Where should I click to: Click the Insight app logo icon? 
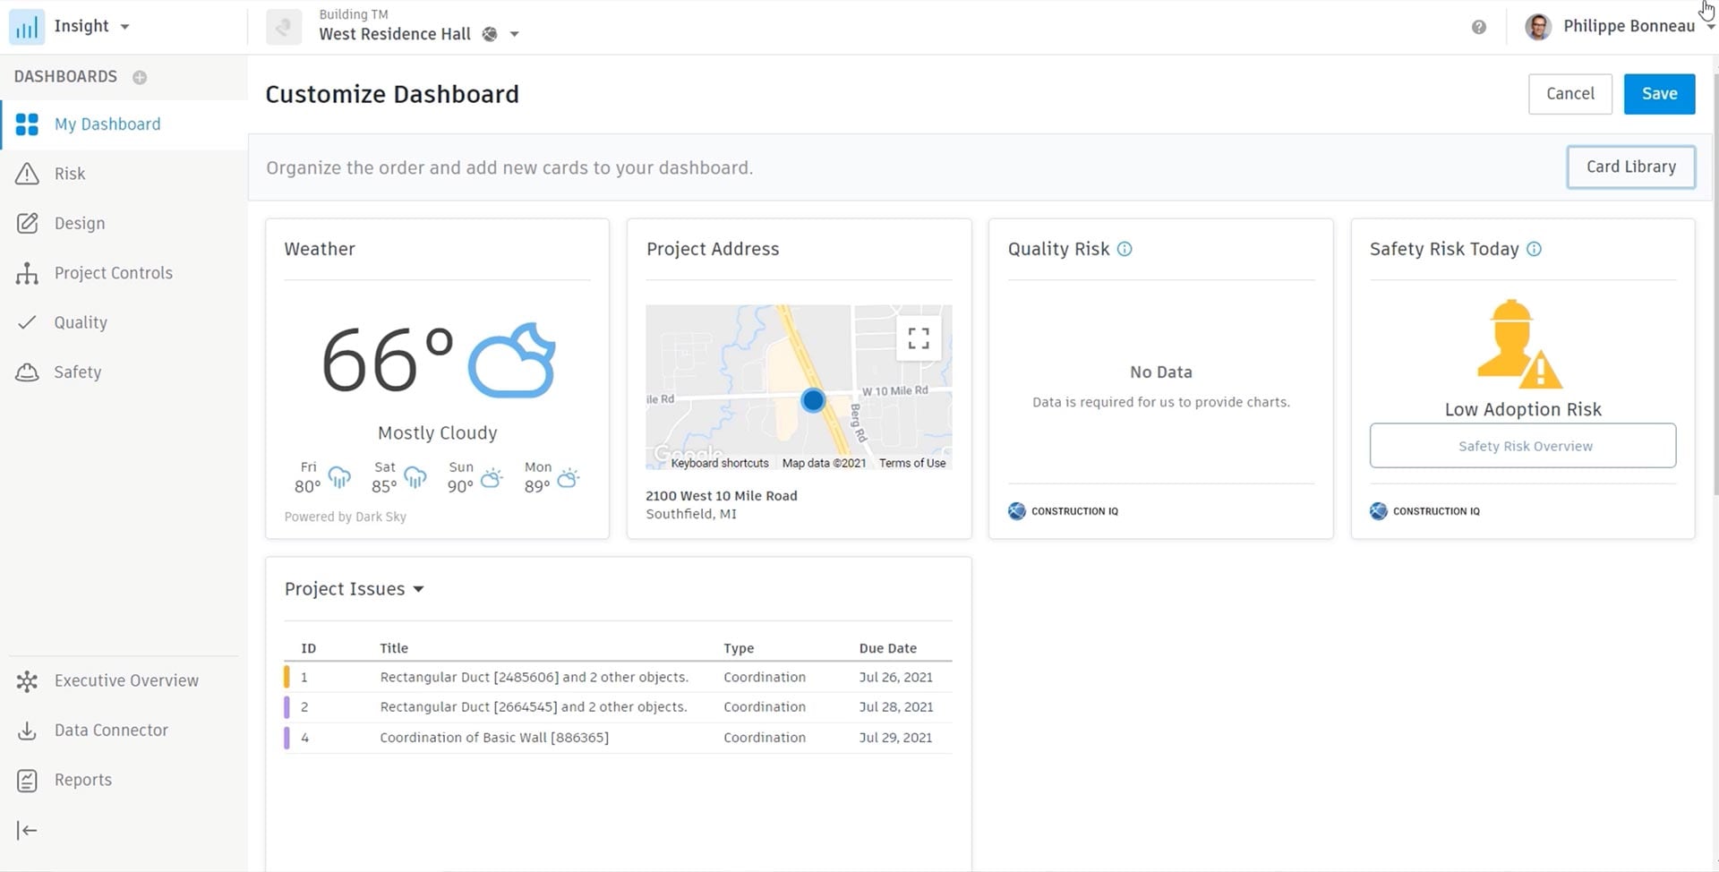pos(27,27)
